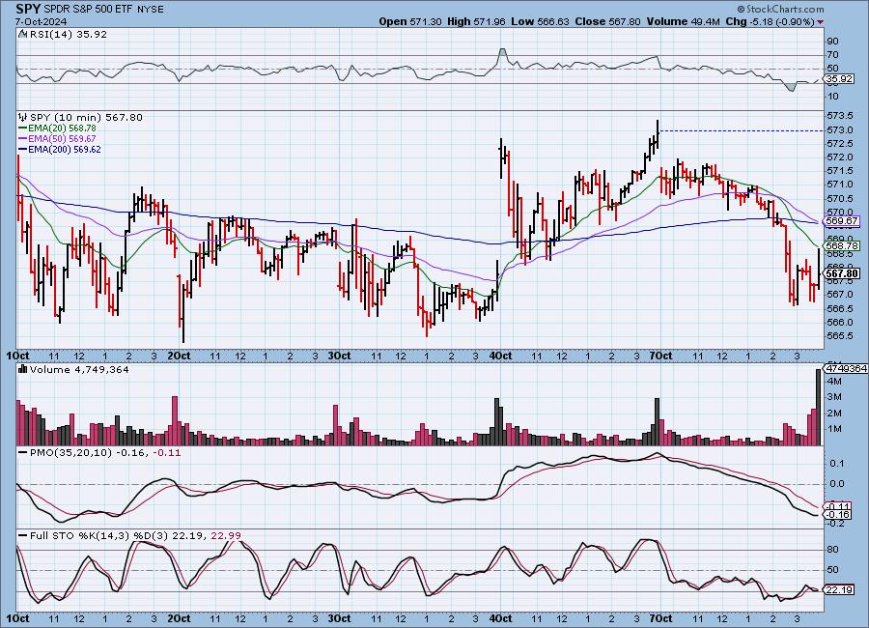Screen dimensions: 869x628
Task: Click the black line marker before Full STO
Action: tap(23, 536)
